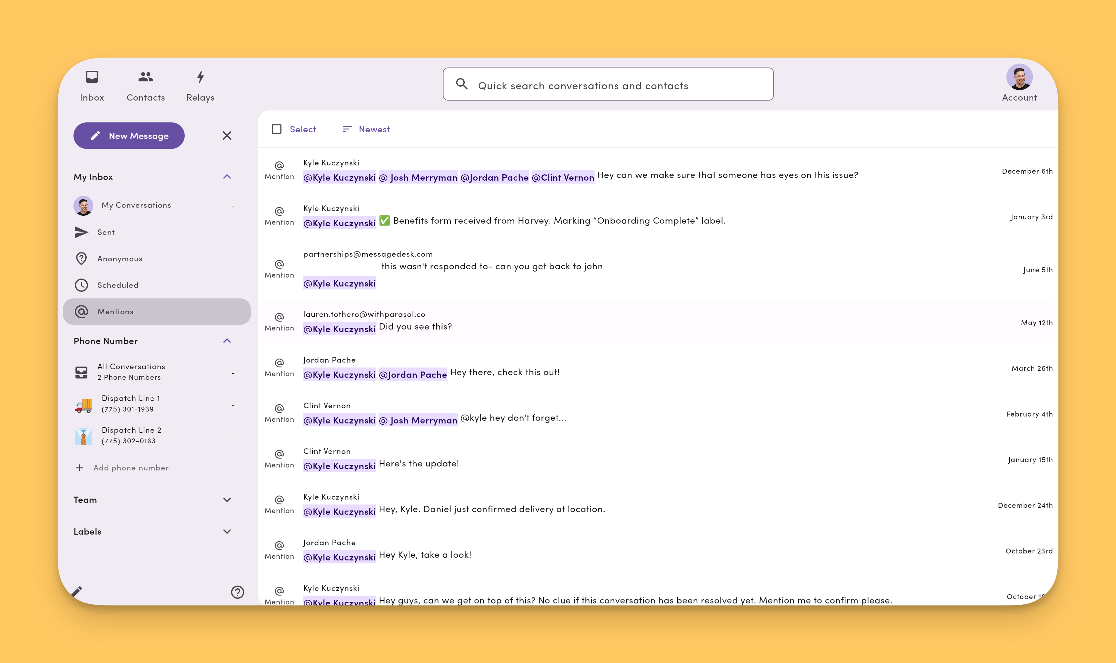
Task: Open message 'Hey Kyle, take a look!'
Action: point(425,555)
